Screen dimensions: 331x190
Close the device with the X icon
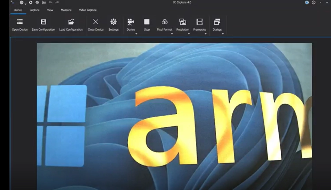click(96, 22)
